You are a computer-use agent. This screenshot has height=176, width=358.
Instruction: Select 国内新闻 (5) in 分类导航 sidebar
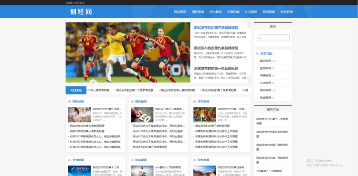267,69
